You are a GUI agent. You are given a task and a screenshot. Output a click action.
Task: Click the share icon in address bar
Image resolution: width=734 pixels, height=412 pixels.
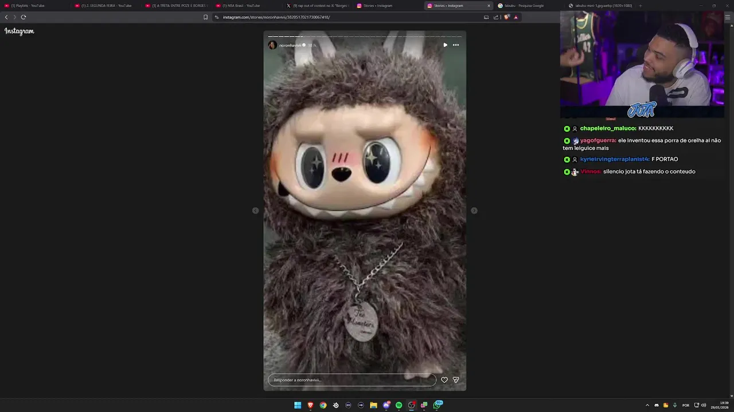pos(496,17)
